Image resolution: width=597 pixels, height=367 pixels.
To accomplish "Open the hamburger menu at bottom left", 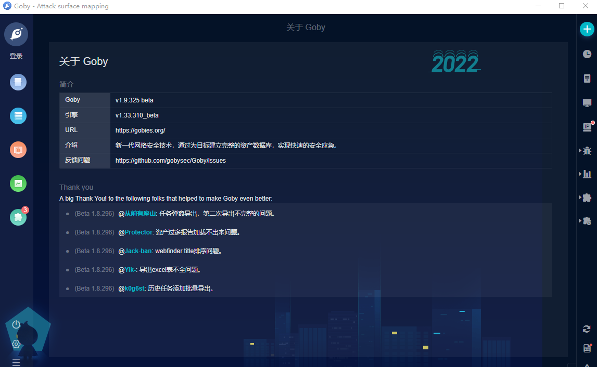I will pos(16,361).
